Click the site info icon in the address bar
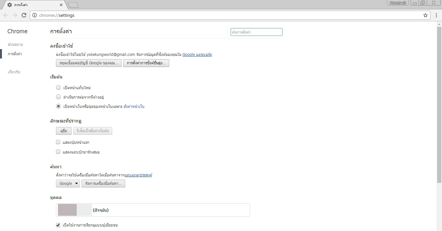 tap(35, 15)
